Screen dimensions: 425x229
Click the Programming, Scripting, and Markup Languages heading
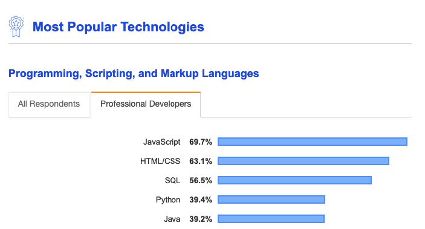134,74
